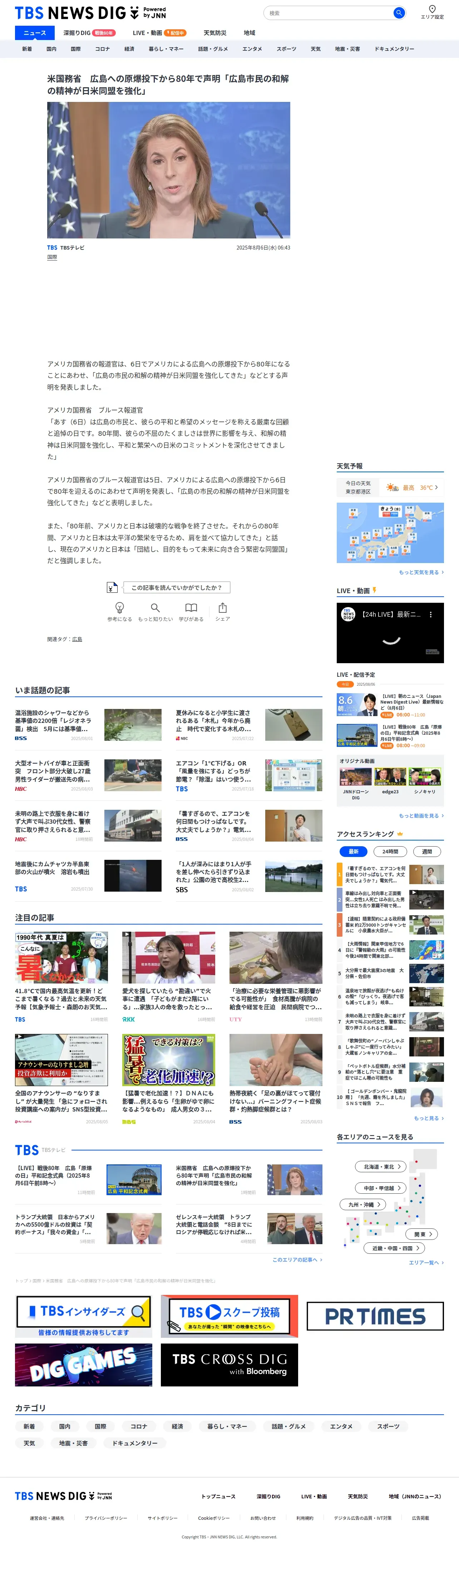459x1587 pixels.
Task: Click footer プライバシーポリシー link
Action: (x=106, y=1518)
